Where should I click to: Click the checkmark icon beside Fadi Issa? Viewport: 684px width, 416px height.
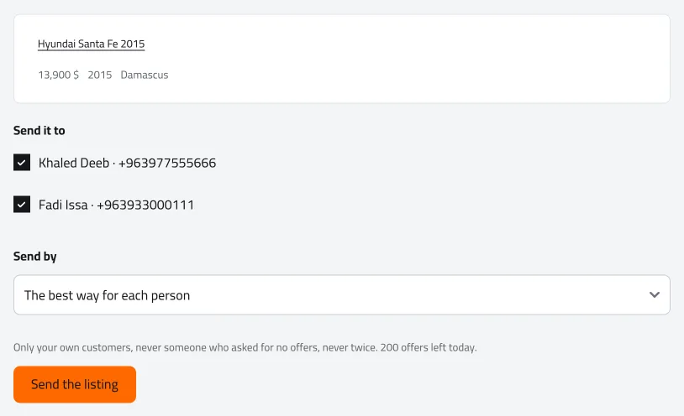(22, 205)
